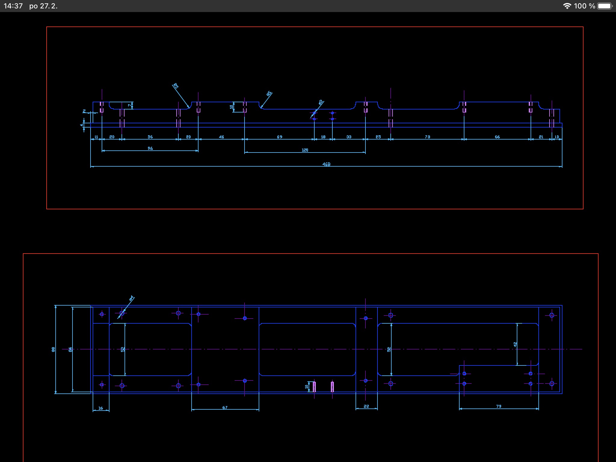Select the 69 dimension text
Screen dimensions: 616x462
click(280, 137)
